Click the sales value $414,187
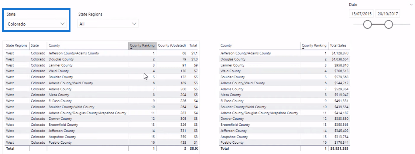The image size is (415, 154). (341, 113)
